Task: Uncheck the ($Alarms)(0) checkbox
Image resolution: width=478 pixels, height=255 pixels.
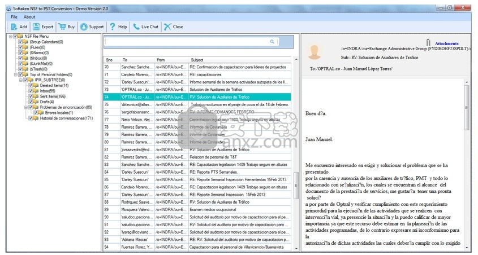Action: coord(20,52)
